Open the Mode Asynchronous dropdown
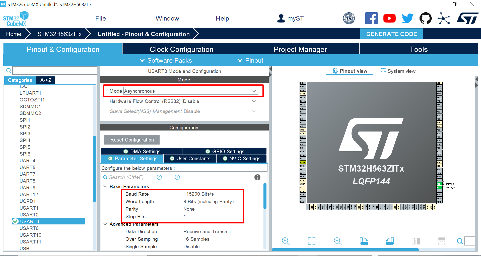The image size is (481, 256). [254, 91]
